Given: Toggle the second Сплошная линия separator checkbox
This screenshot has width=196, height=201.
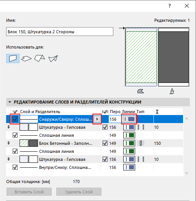Looking at the screenshot, I should pyautogui.click(x=15, y=151).
